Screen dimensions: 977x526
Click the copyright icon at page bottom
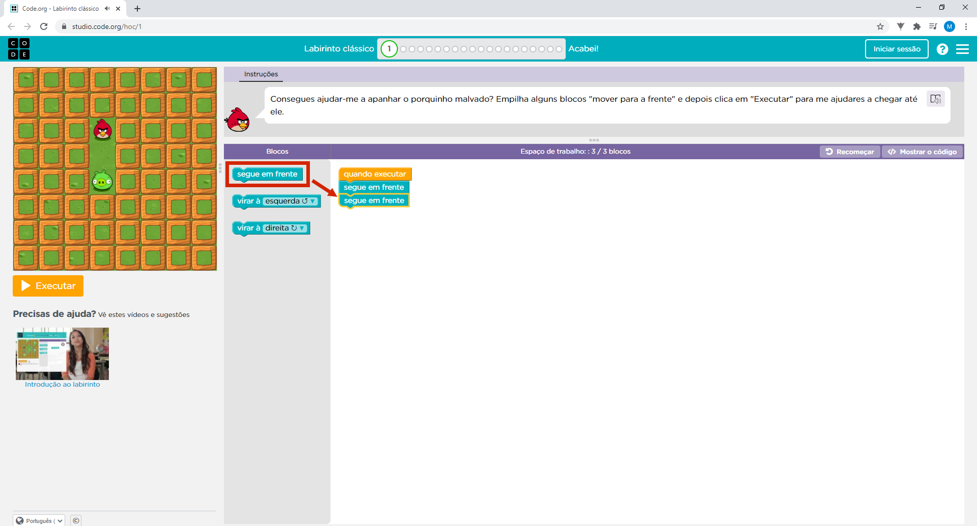[76, 520]
